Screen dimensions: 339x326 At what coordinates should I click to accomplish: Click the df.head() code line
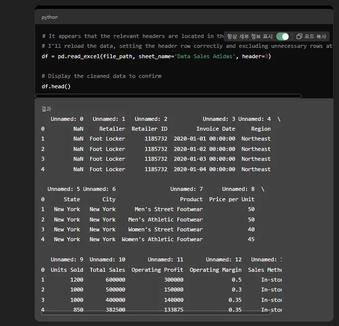coord(56,86)
